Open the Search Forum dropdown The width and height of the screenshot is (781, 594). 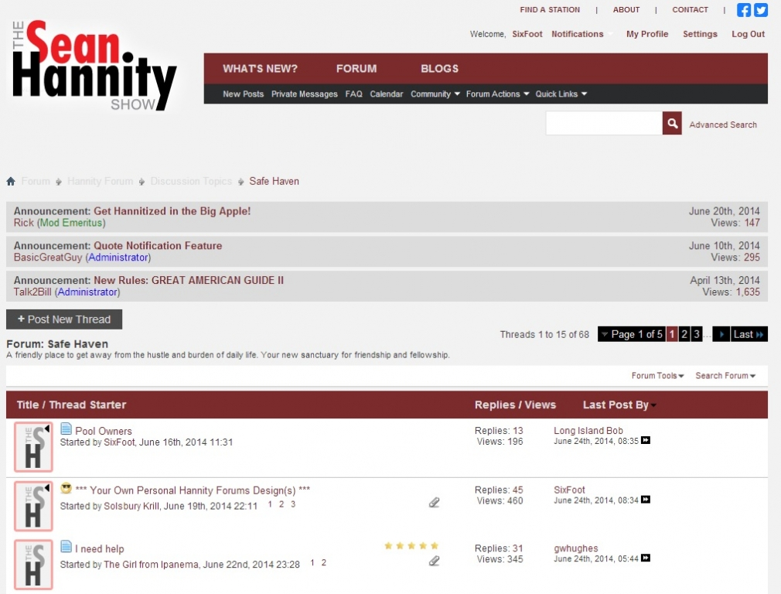[725, 376]
